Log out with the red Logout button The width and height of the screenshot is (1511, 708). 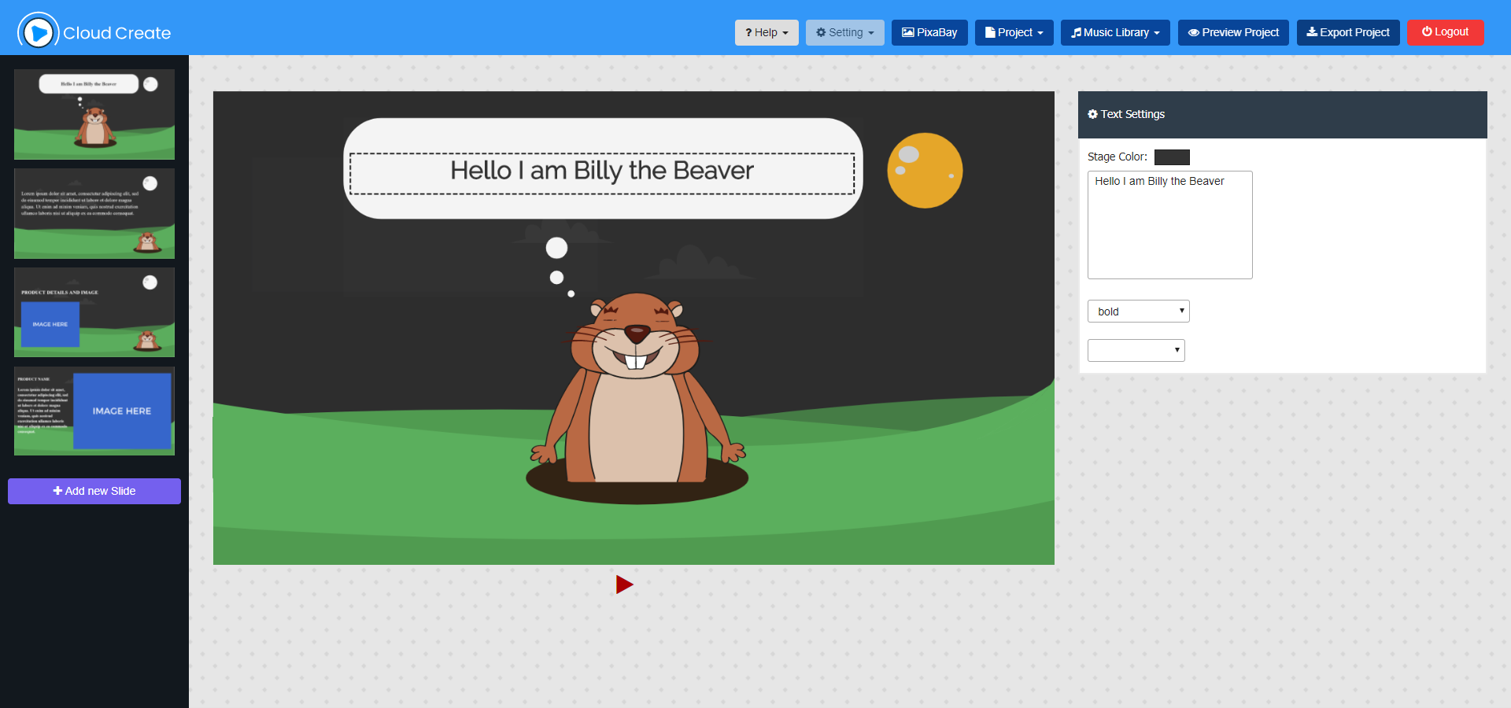(x=1445, y=32)
